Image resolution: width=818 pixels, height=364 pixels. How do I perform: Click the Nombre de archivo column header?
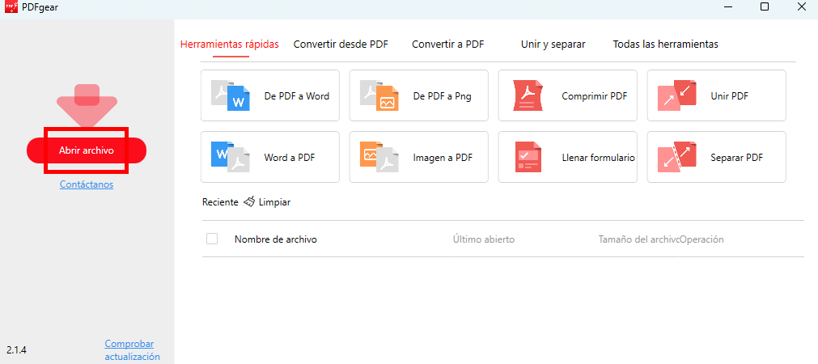(x=275, y=239)
